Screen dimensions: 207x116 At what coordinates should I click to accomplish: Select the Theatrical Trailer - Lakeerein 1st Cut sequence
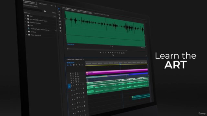pos(40,29)
